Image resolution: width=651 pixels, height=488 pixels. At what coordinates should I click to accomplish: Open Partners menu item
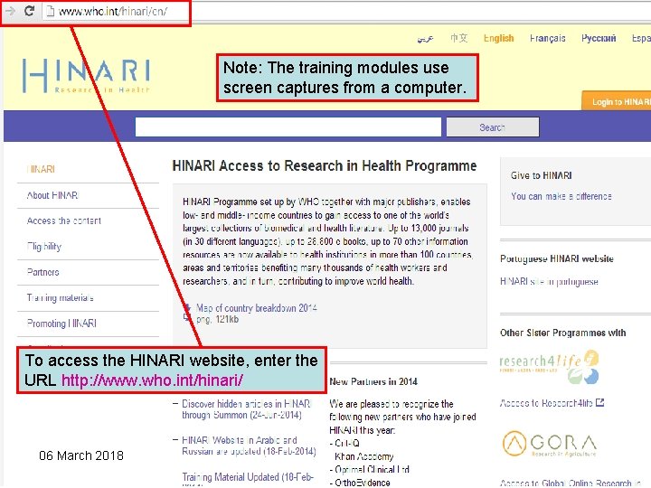point(42,272)
